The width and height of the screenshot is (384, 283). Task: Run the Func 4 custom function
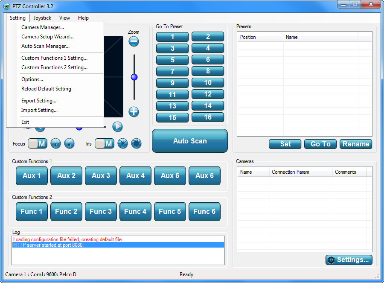[x=135, y=212]
